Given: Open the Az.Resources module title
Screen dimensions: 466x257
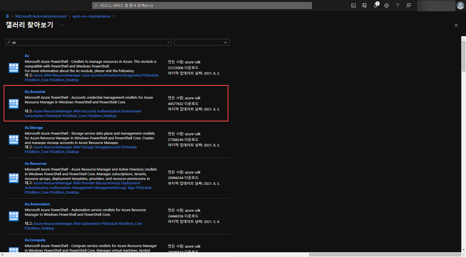Looking at the screenshot, I should coord(36,164).
